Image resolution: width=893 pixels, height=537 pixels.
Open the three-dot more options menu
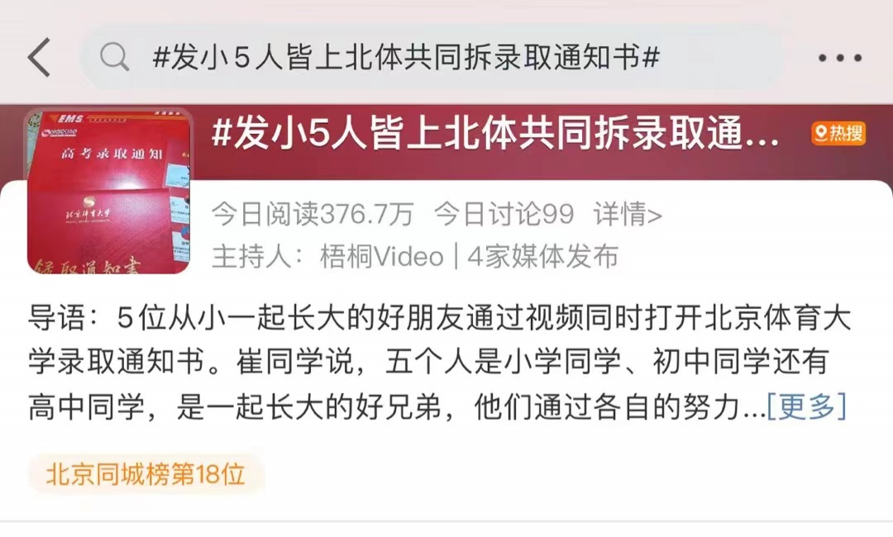click(x=839, y=58)
